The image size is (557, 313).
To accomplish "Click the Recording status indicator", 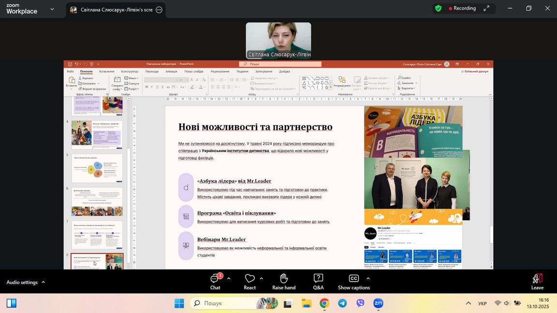I will click(462, 8).
